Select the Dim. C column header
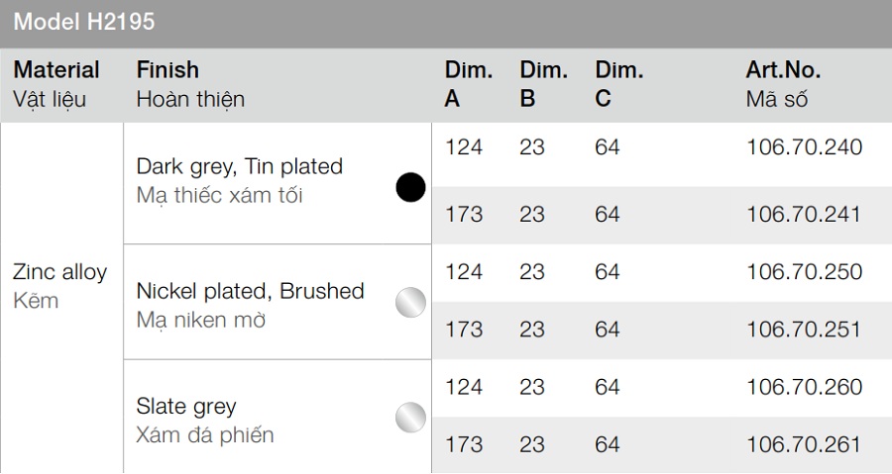The width and height of the screenshot is (892, 474). [618, 84]
